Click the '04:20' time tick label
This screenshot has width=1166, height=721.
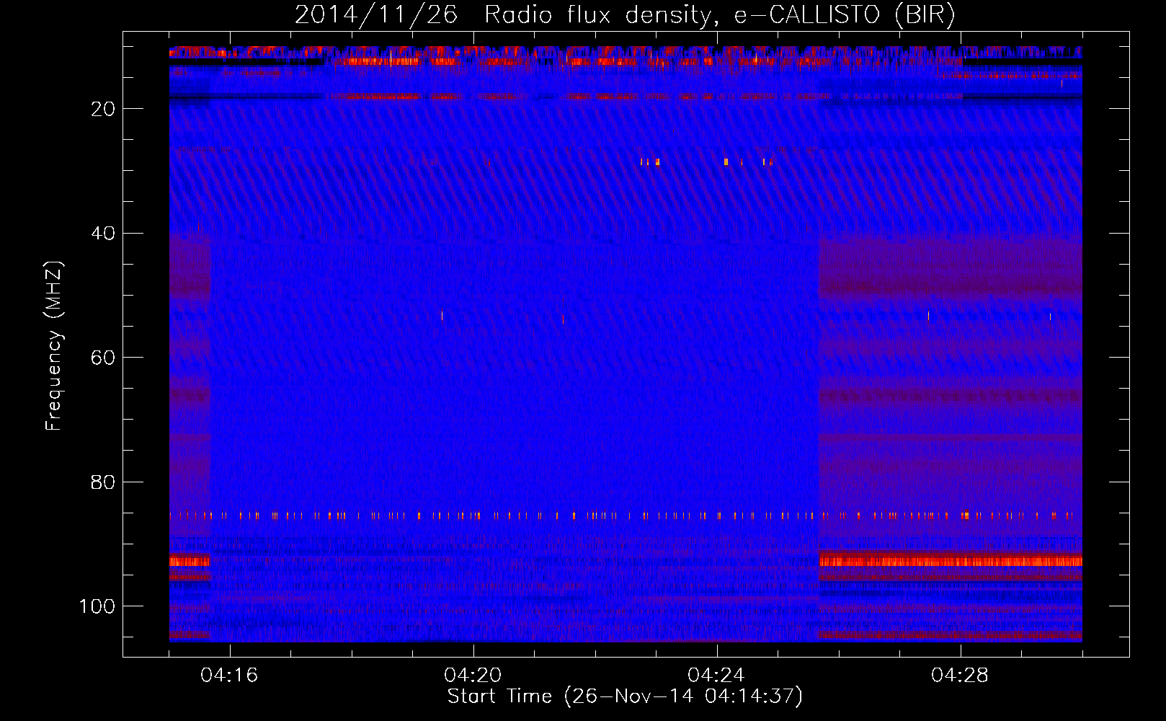click(473, 676)
